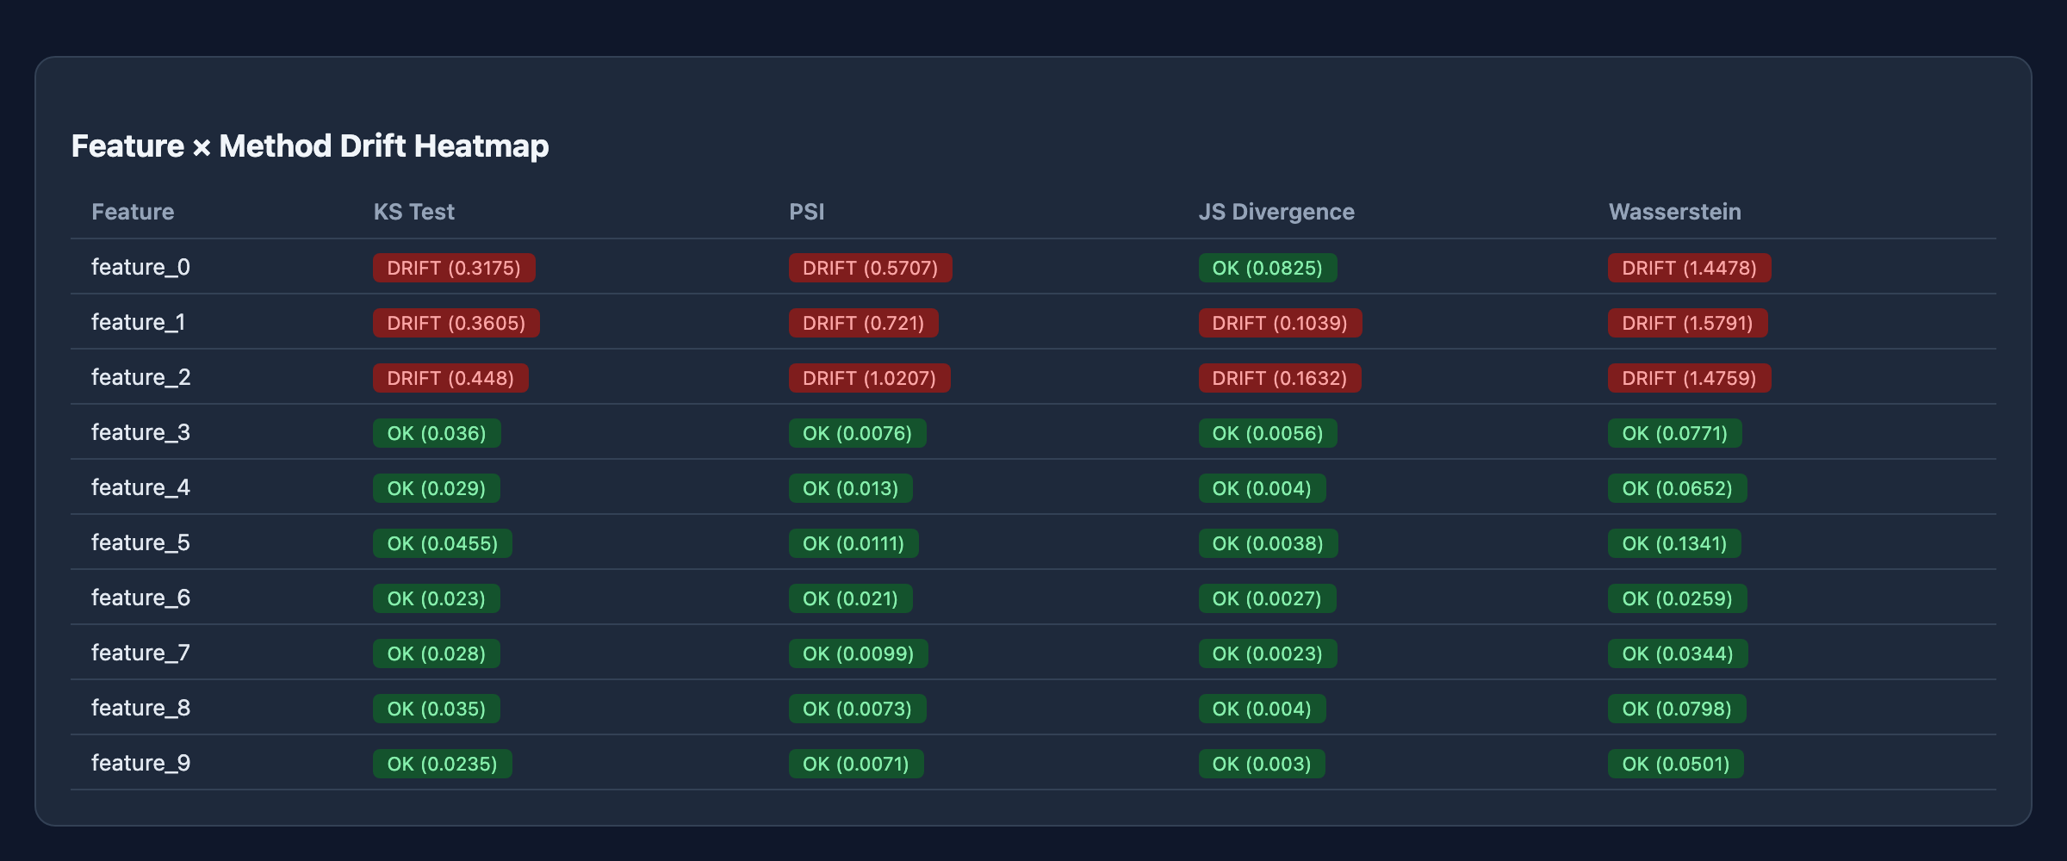2067x861 pixels.
Task: Select the DRIFT (1.0207) PSI badge
Action: coord(870,378)
